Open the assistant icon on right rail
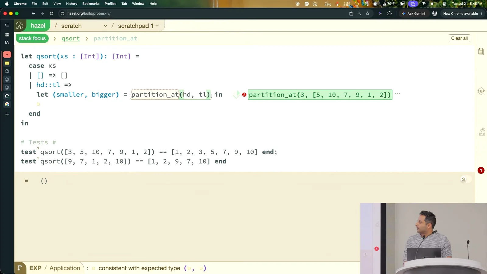Image resolution: width=487 pixels, height=274 pixels. coord(481,91)
